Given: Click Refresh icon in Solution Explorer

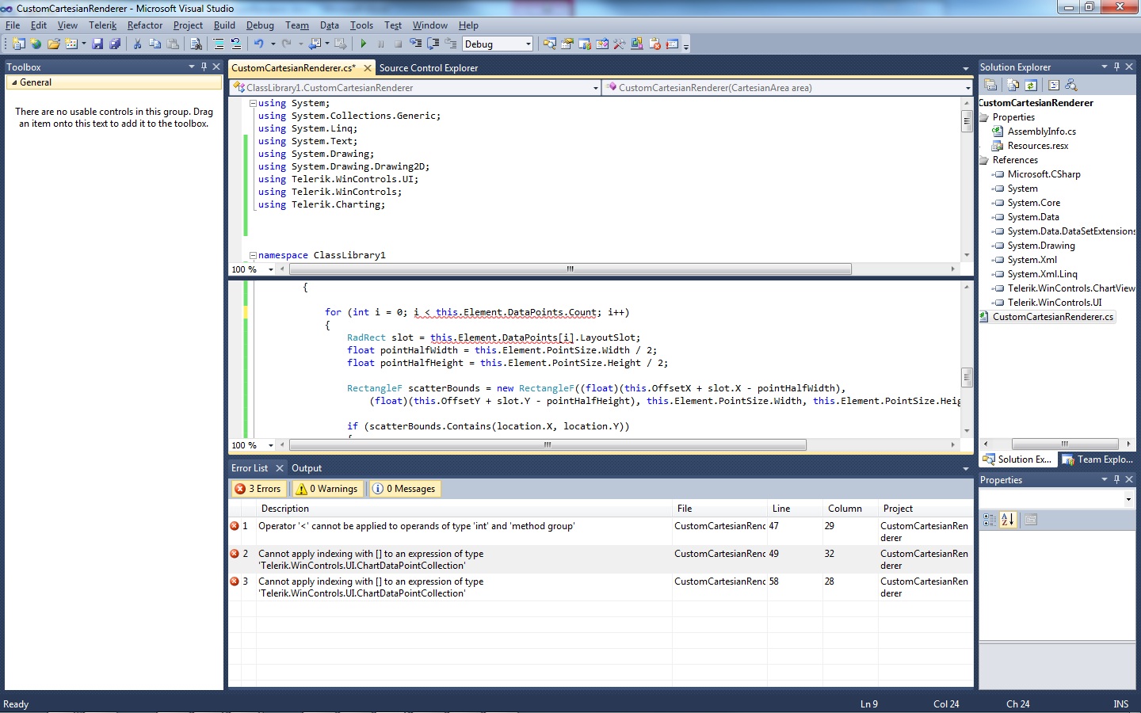Looking at the screenshot, I should tap(1031, 85).
